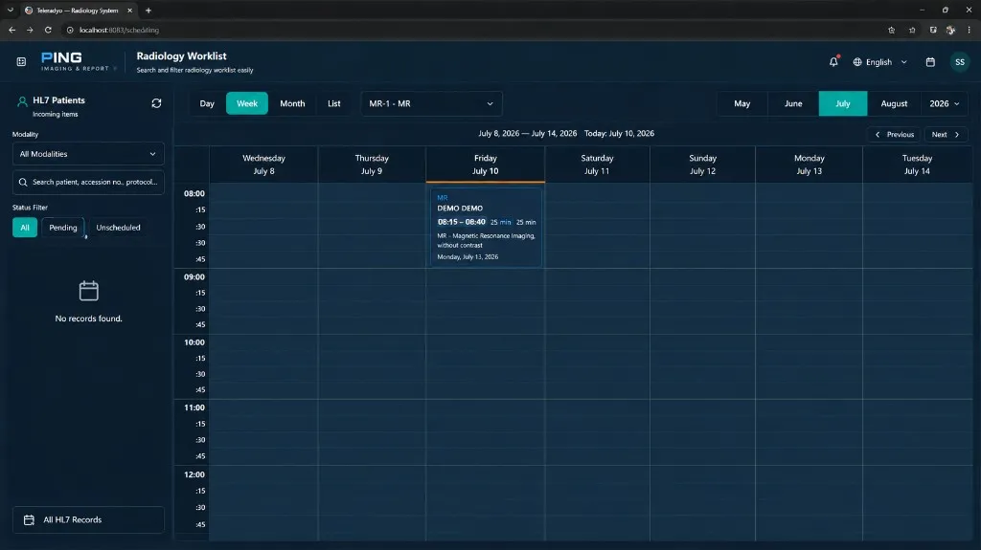Open the SS user avatar menu

[960, 62]
